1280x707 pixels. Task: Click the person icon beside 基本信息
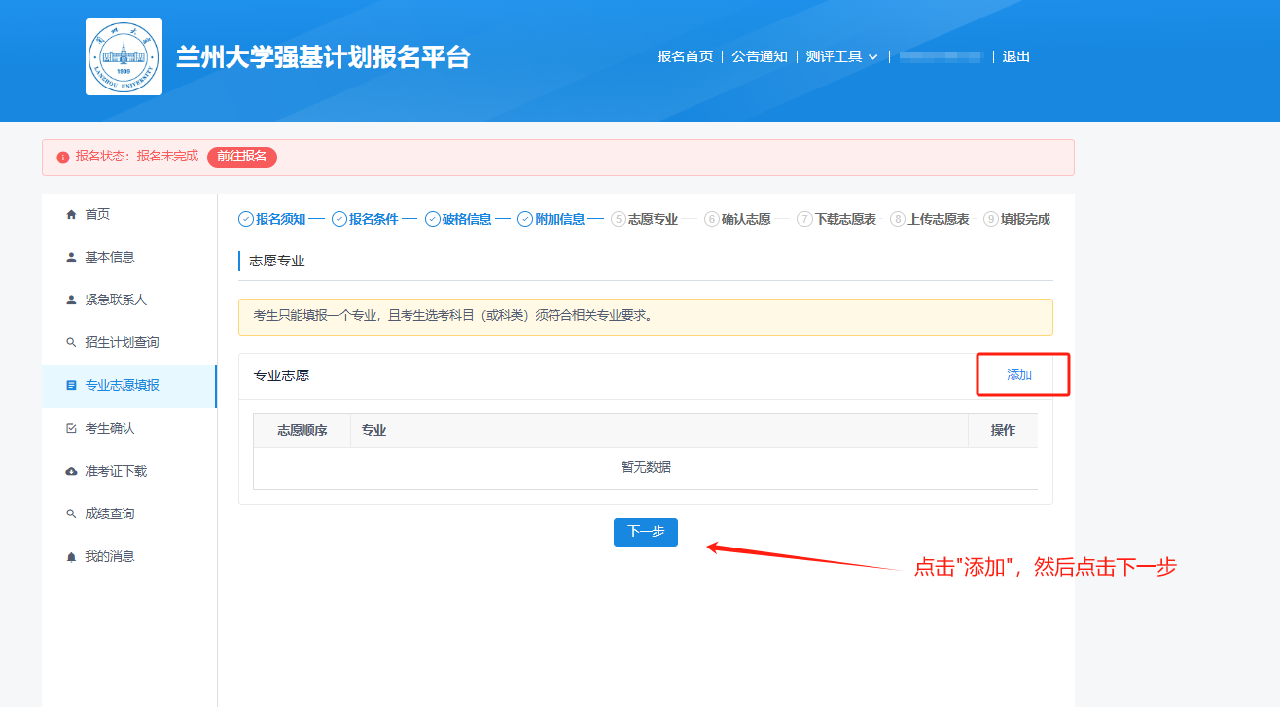[71, 258]
